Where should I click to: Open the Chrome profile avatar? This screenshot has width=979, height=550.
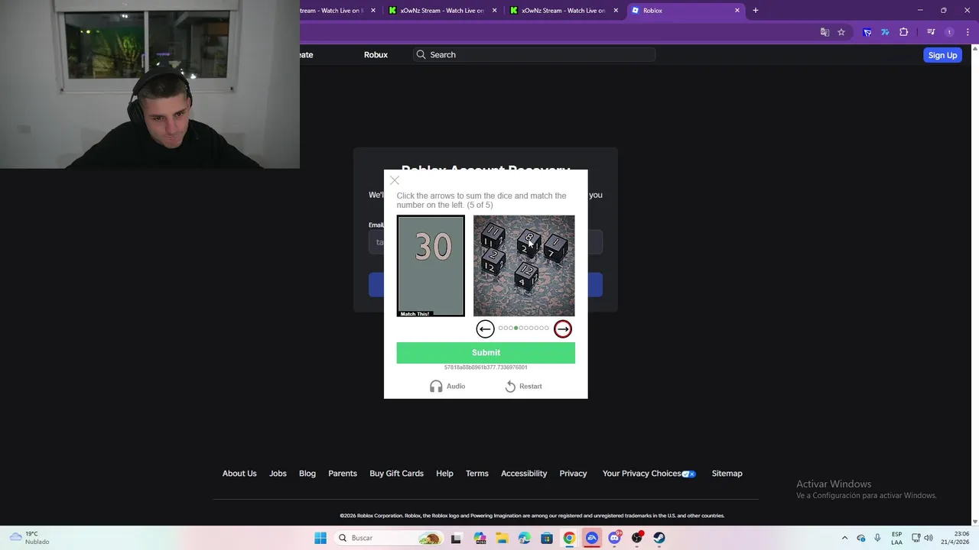point(949,32)
